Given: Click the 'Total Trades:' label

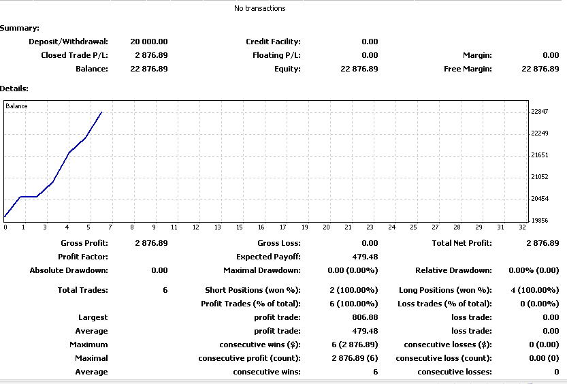Looking at the screenshot, I should point(83,290).
